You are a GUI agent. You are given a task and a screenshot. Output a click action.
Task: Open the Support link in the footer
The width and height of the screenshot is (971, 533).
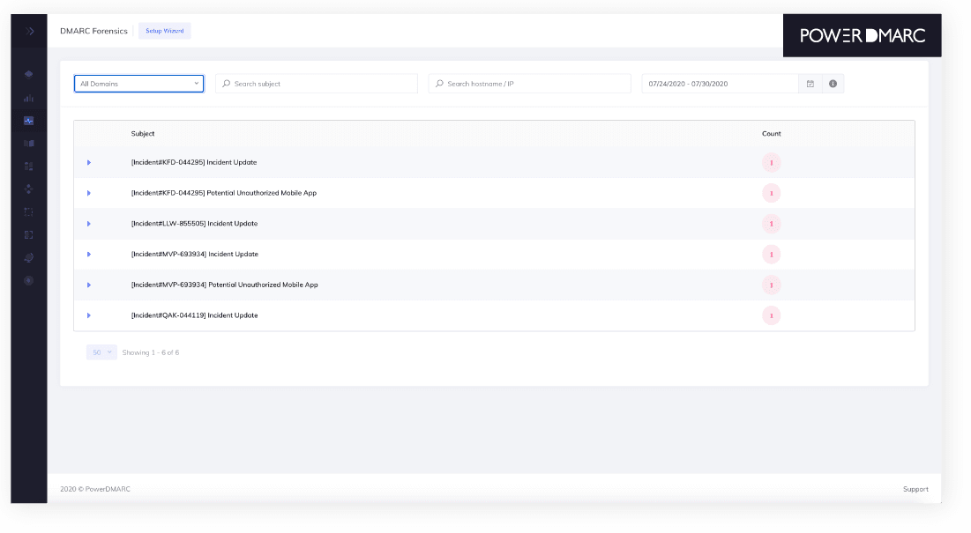[915, 489]
